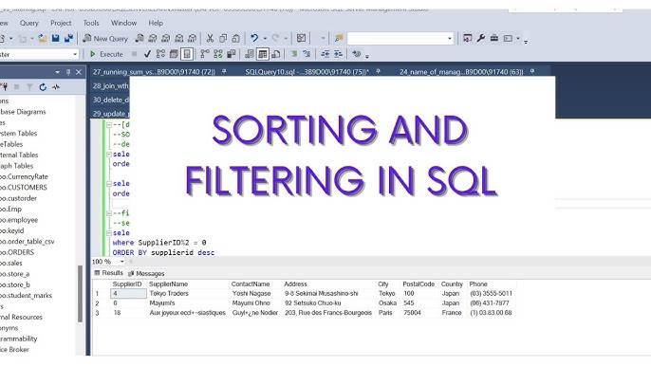Click the wrench properties icon in the toolbar
Viewport: 651px width, 366px height.
coord(481,38)
